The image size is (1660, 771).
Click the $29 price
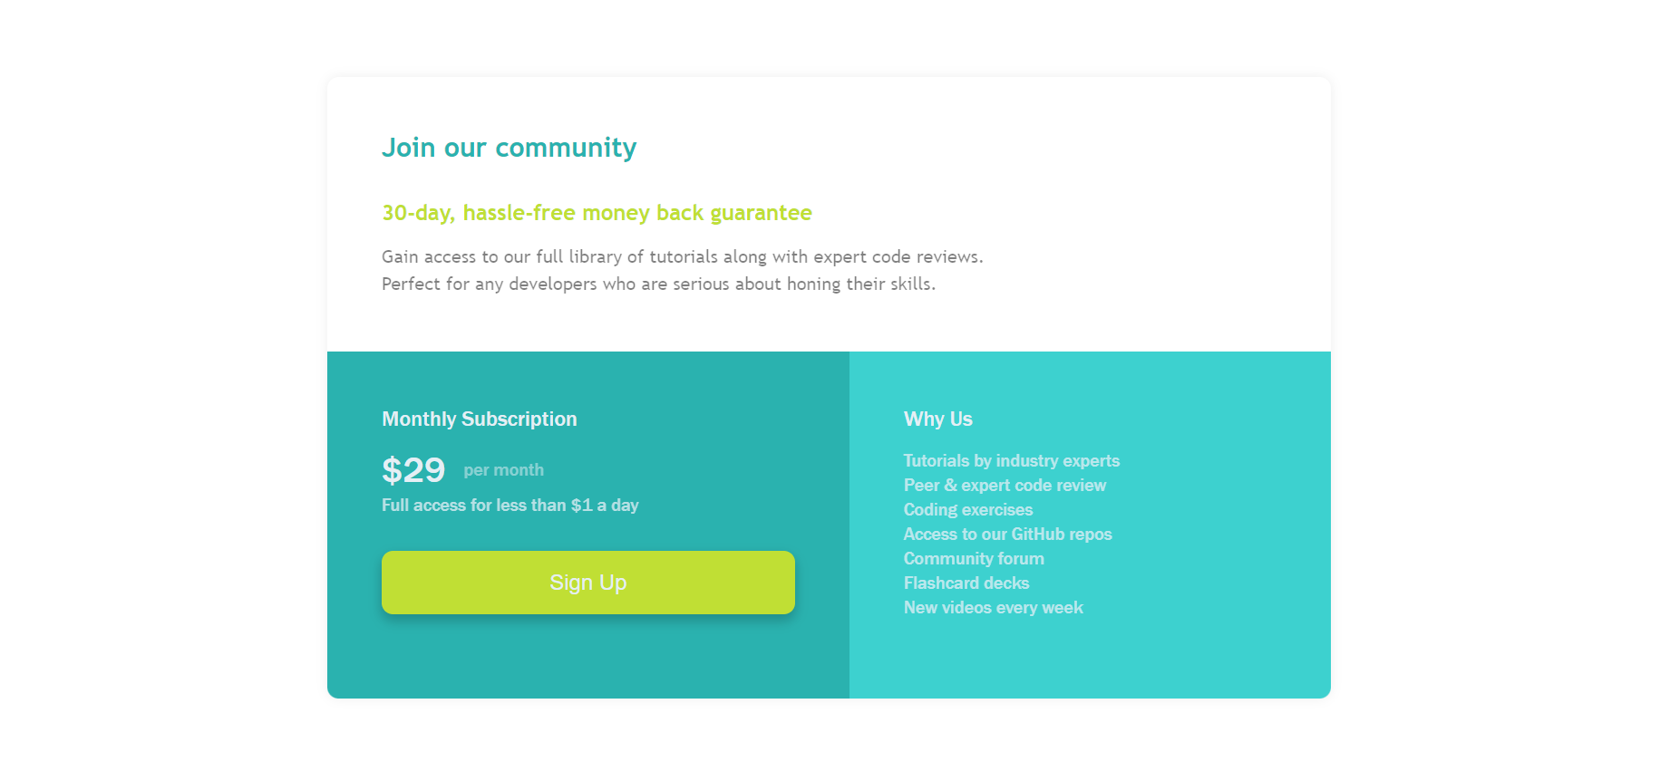[x=413, y=470]
